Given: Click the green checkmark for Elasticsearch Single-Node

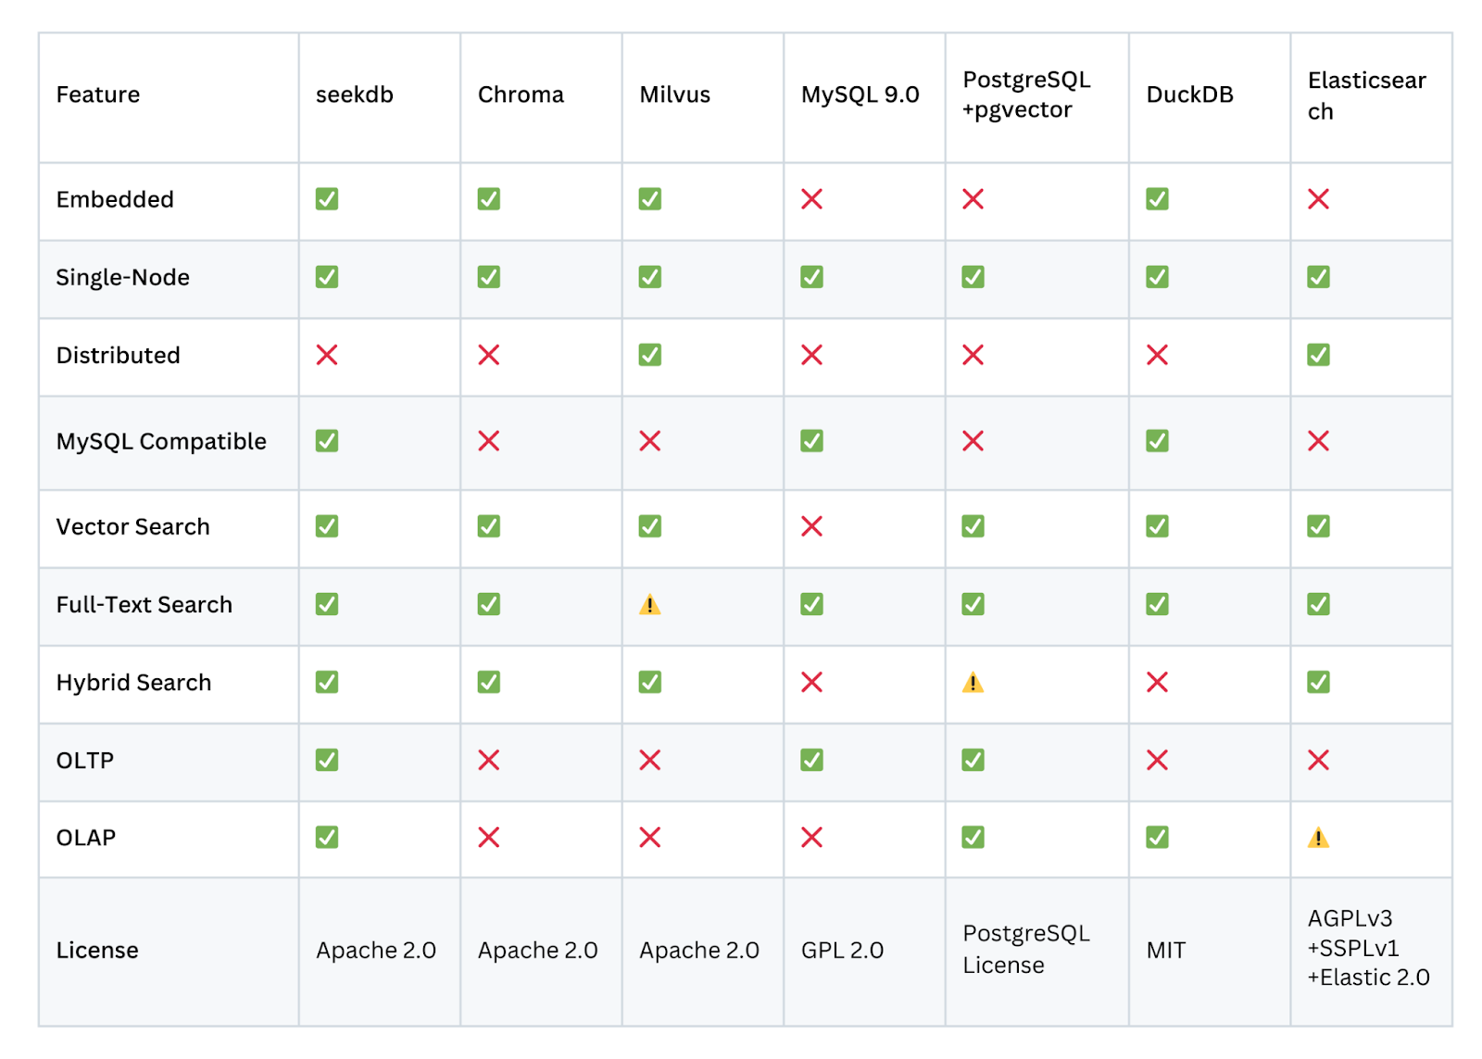Looking at the screenshot, I should pyautogui.click(x=1318, y=277).
